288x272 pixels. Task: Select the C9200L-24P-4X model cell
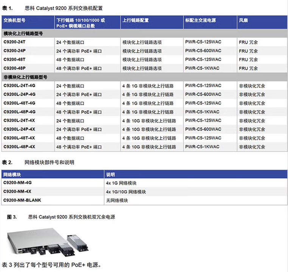click(x=19, y=129)
